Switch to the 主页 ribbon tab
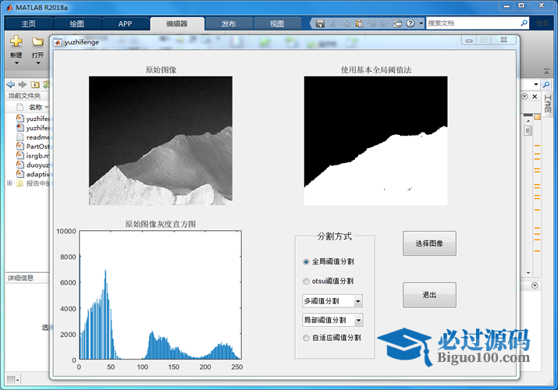The height and width of the screenshot is (390, 558). (x=28, y=24)
